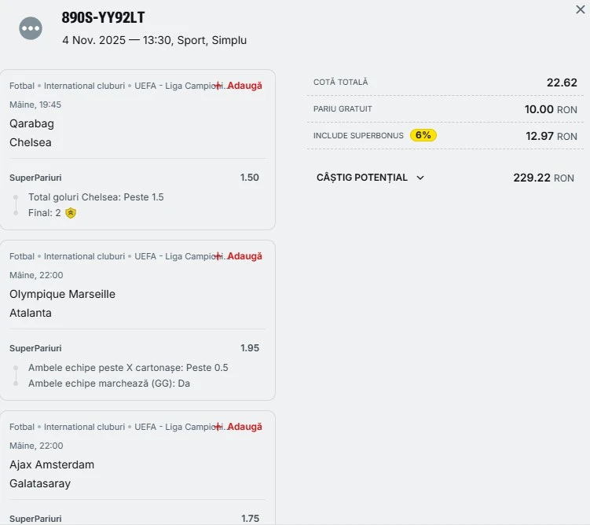
Task: Select the Qarabag team name
Action: pos(31,123)
